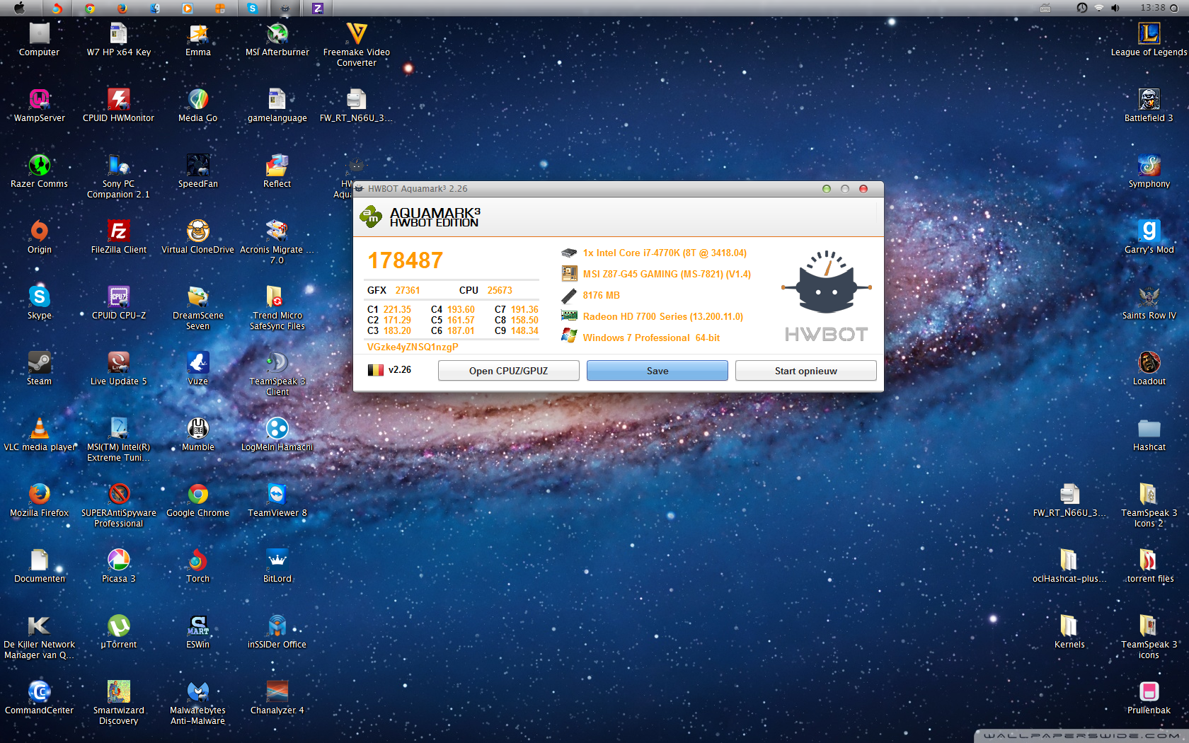Click the 178487 score value
Image resolution: width=1189 pixels, height=743 pixels.
pos(405,260)
